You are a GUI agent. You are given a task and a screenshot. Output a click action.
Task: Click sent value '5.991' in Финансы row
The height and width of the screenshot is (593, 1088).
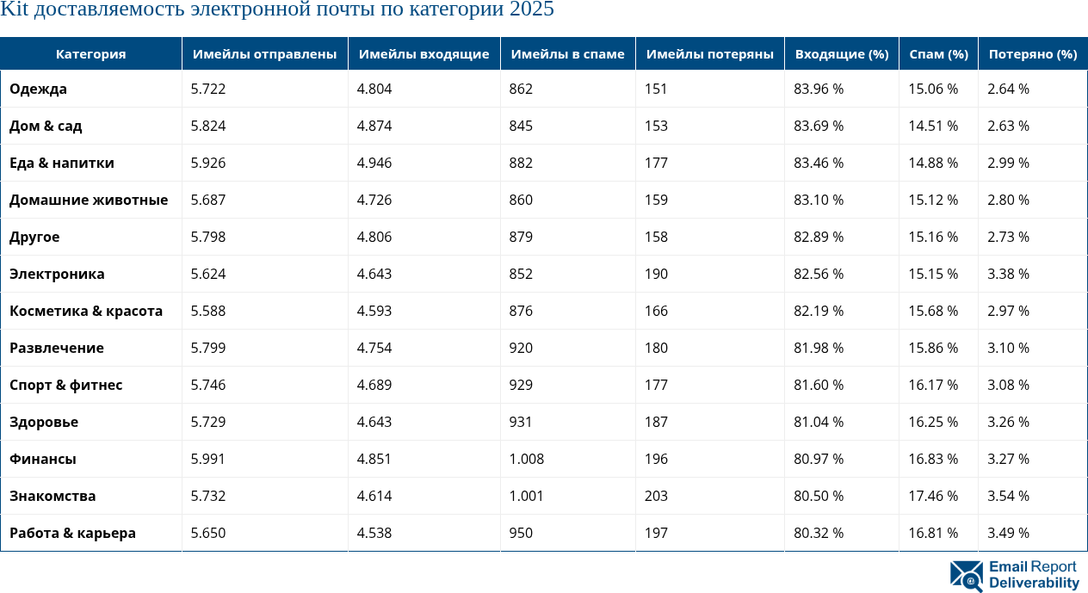pyautogui.click(x=208, y=459)
